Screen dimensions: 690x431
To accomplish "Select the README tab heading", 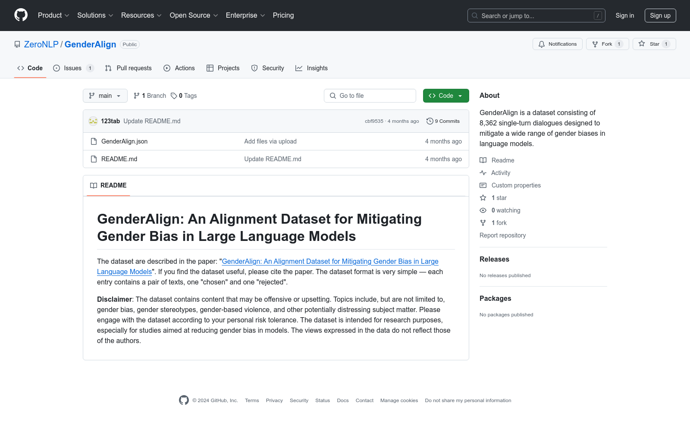I will point(108,185).
